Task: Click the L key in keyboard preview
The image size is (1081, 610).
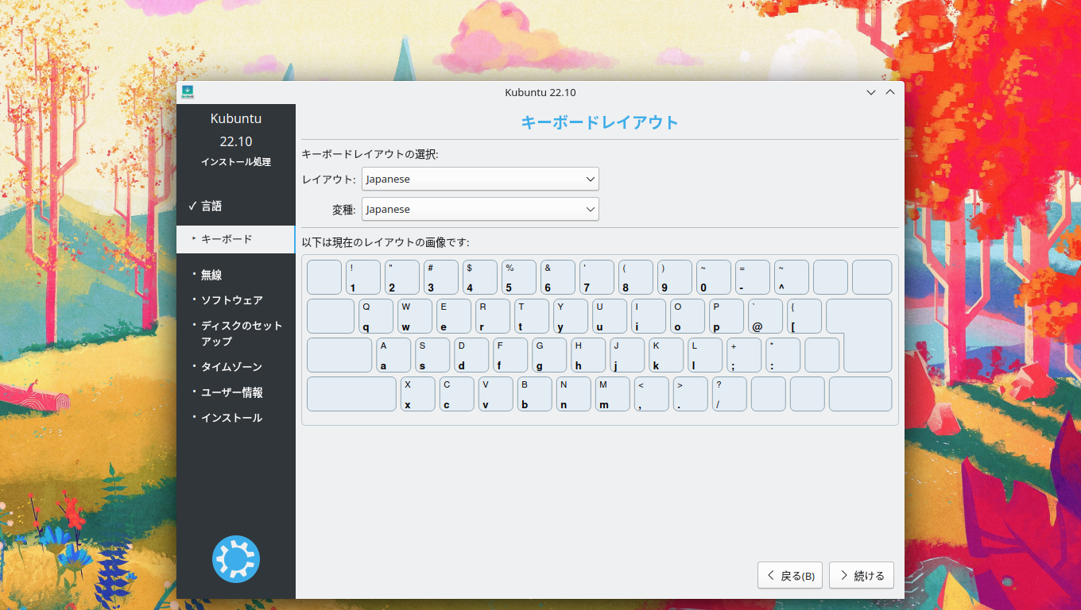Action: pyautogui.click(x=705, y=355)
